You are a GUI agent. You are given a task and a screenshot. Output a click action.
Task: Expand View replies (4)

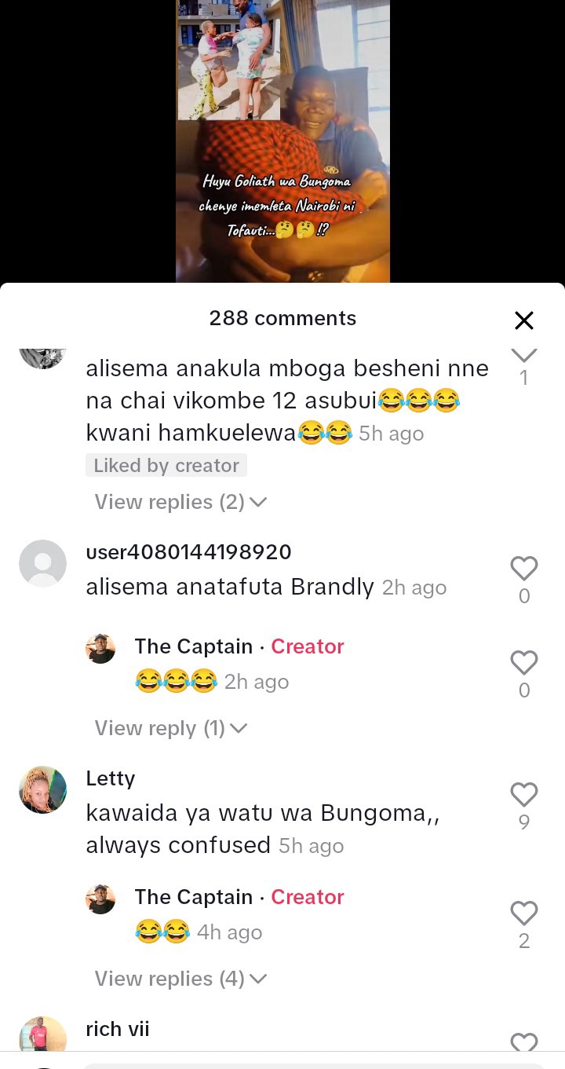pyautogui.click(x=181, y=979)
